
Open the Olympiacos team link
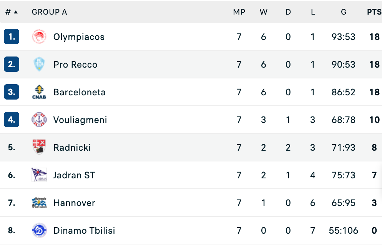(x=79, y=37)
